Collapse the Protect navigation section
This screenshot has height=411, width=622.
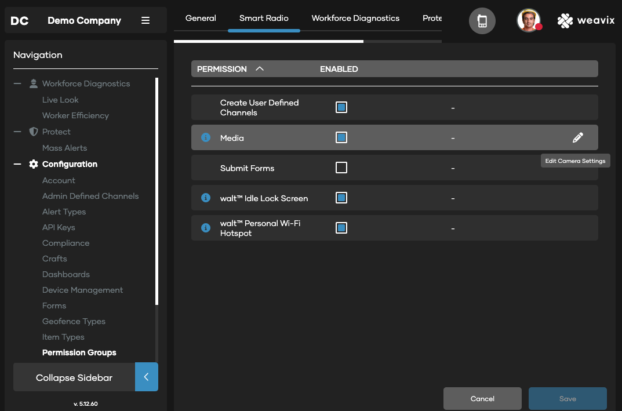pyautogui.click(x=17, y=132)
